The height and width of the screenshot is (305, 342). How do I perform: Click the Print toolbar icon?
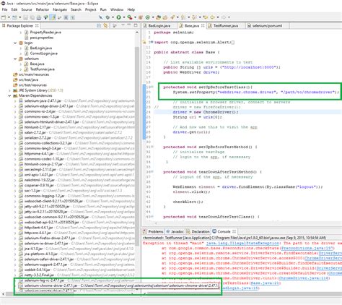tap(39, 17)
